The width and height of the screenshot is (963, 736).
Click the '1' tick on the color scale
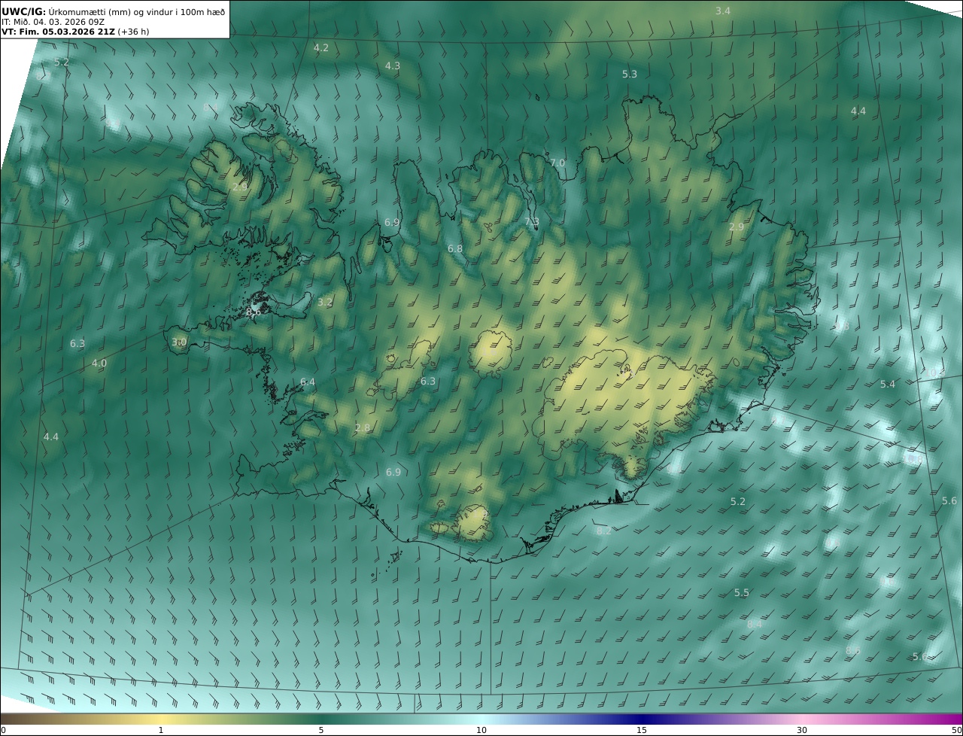click(161, 730)
